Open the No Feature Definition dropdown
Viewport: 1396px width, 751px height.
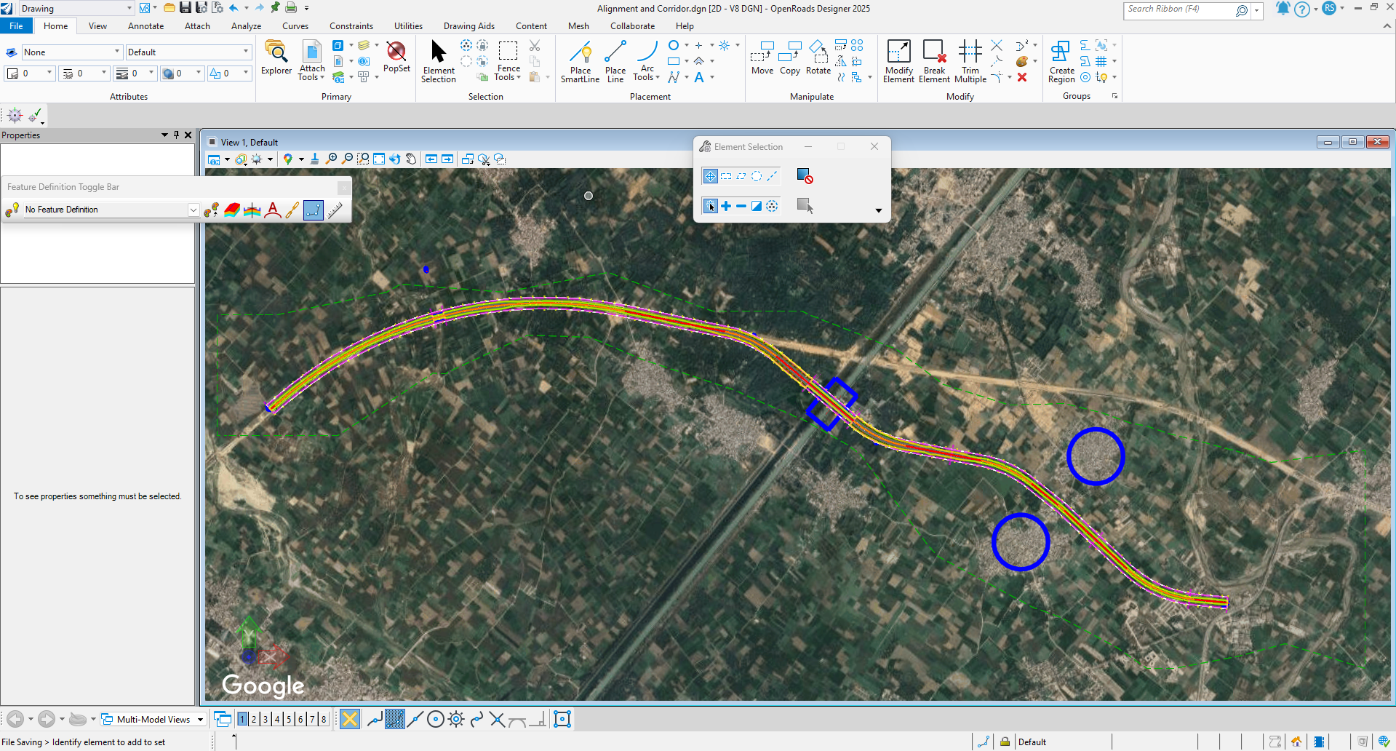pos(193,210)
